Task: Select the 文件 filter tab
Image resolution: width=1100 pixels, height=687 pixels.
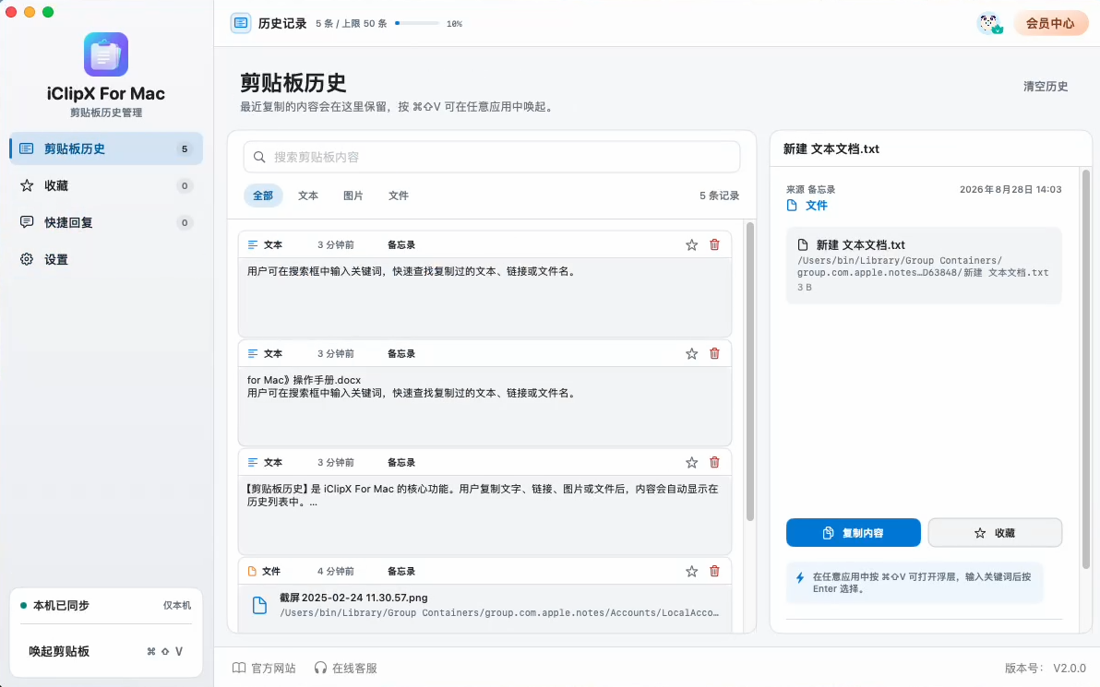Action: (399, 195)
